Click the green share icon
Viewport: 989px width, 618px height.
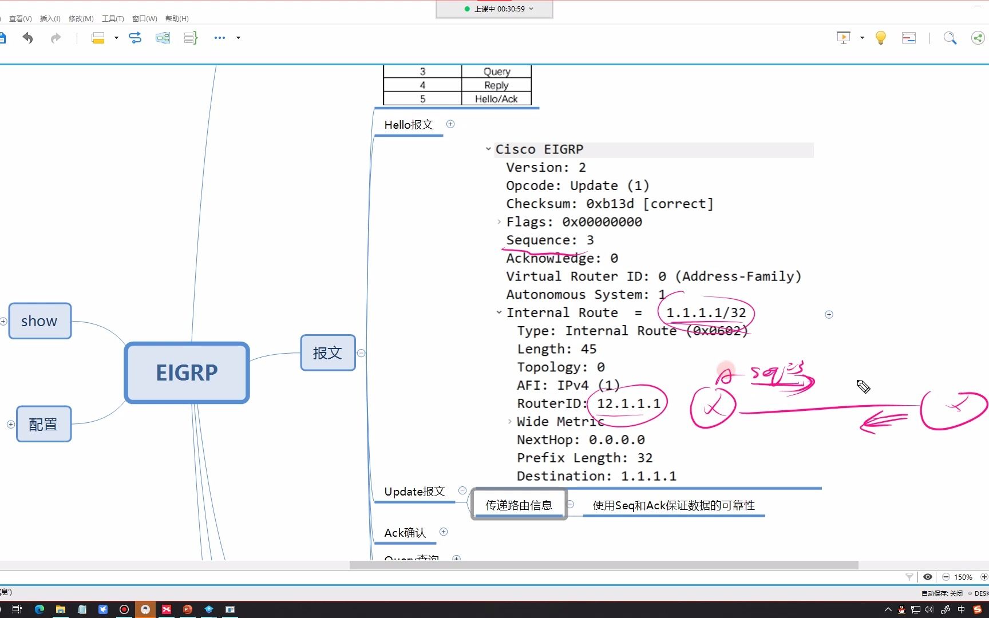pyautogui.click(x=978, y=38)
